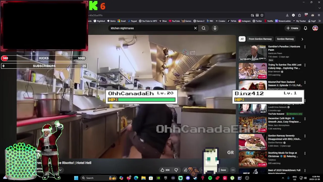Open browser downloads arrow icon

click(287, 15)
